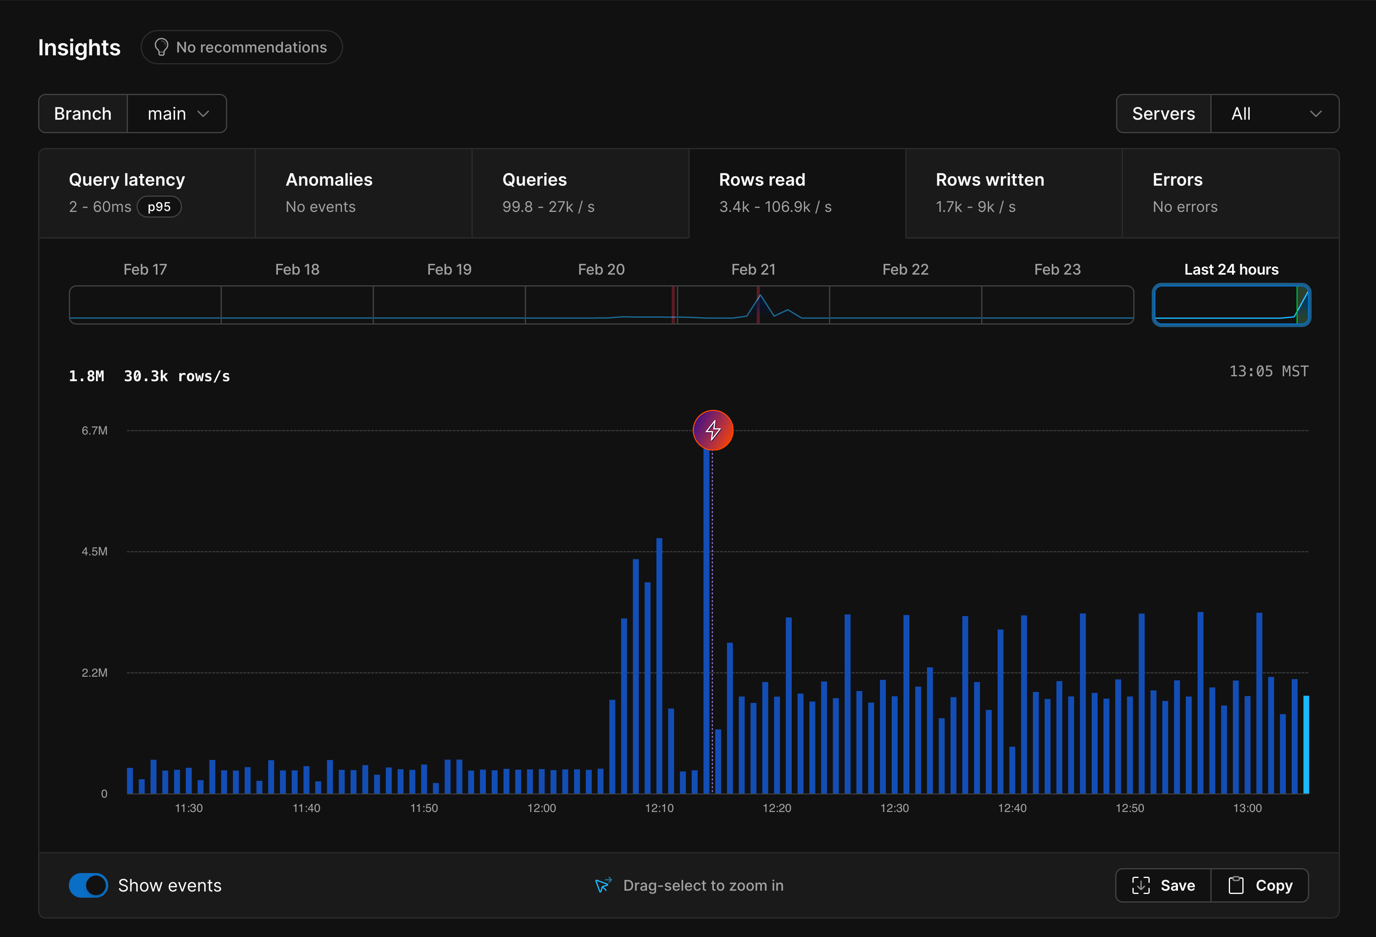Open the branch selection dropdown showing main
Viewport: 1376px width, 937px height.
176,113
